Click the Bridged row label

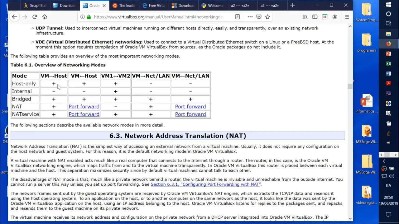pos(22,99)
